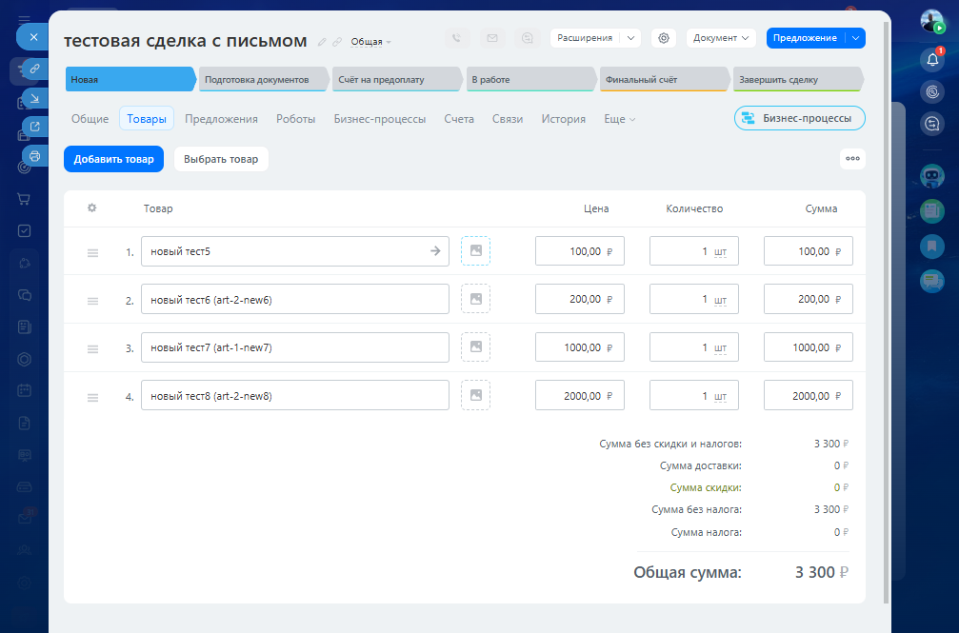Select the В работе deal stage
Image resolution: width=959 pixels, height=633 pixels.
529,80
